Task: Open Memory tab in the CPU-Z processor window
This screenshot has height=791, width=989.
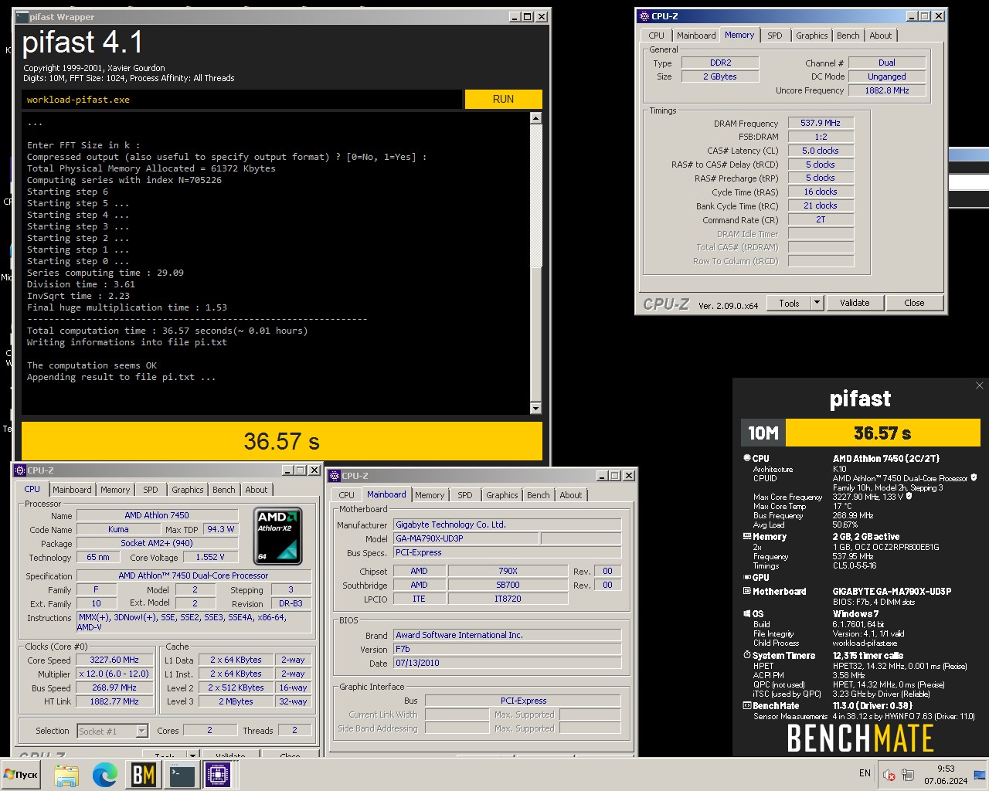Action: (x=115, y=490)
